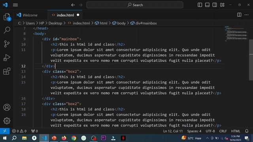Screen dimensions: 253x142
Task: Open WhatsApp from the taskbar
Action: [83, 138]
